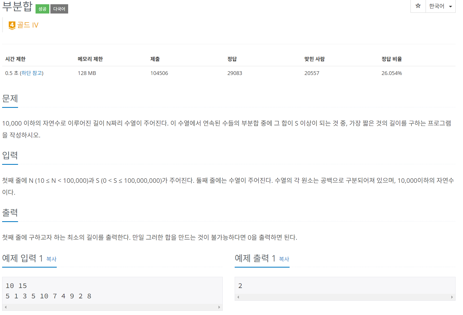Open the 한국어 language dropdown
Viewport: 463px width, 315px height.
pos(440,6)
